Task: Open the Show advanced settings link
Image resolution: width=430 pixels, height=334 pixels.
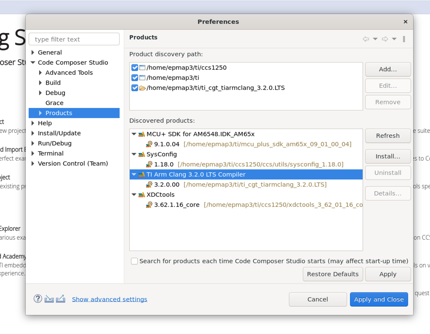Action: [x=109, y=299]
